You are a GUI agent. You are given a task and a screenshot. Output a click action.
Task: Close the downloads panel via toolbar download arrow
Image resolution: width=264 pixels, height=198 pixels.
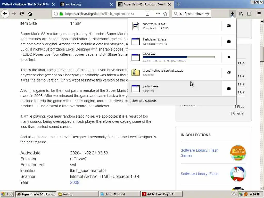[x=232, y=14]
